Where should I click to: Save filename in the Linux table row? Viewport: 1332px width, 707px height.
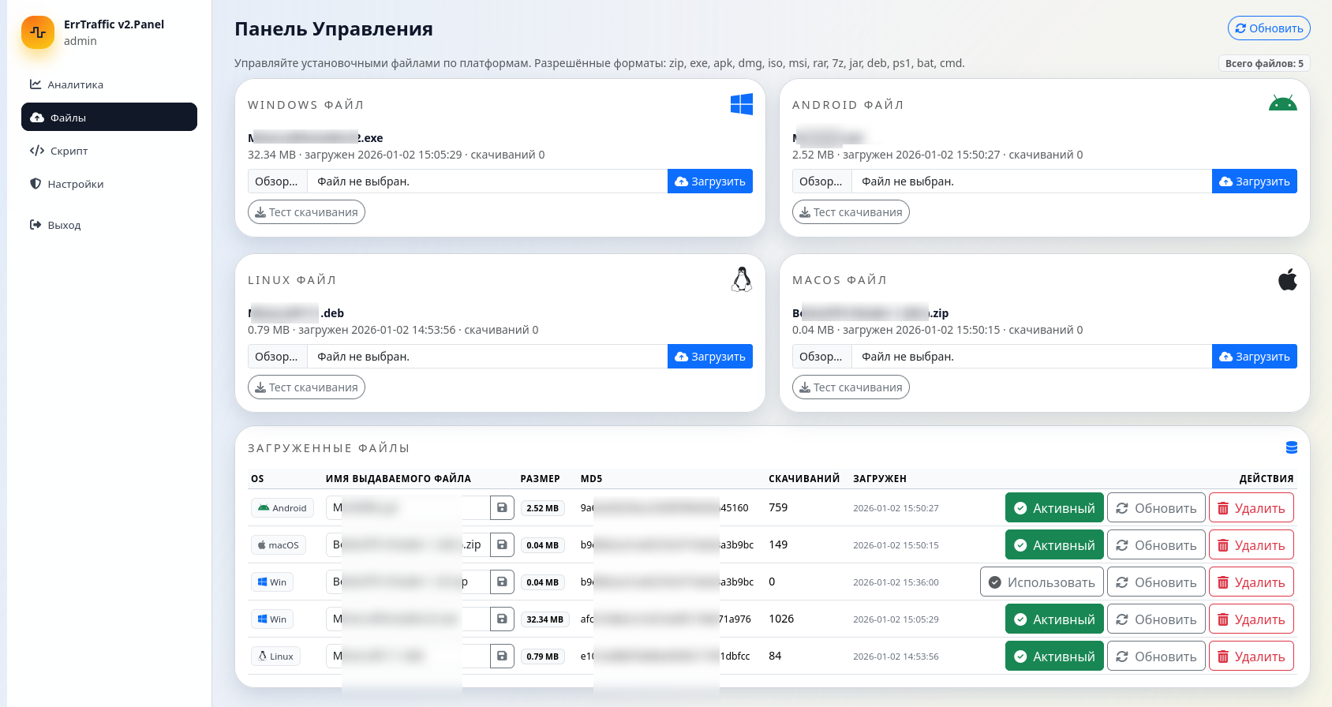point(502,656)
